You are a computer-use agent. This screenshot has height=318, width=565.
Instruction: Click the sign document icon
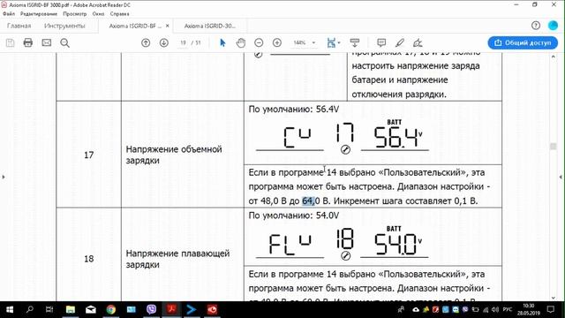pyautogui.click(x=418, y=43)
